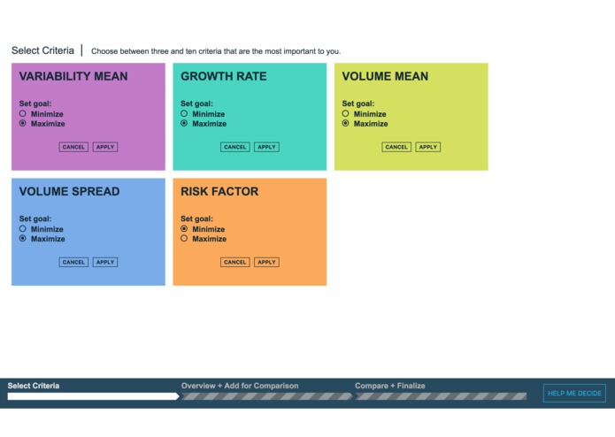
Task: Click 'Set goal:' label in Growth Rate
Action: [196, 103]
